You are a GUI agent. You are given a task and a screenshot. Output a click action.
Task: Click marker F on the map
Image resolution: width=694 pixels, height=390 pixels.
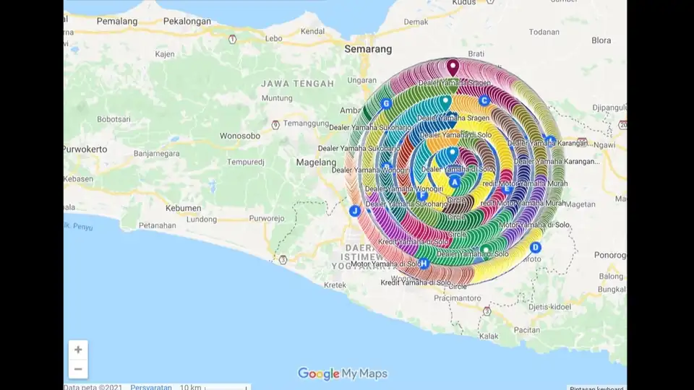[x=422, y=195]
